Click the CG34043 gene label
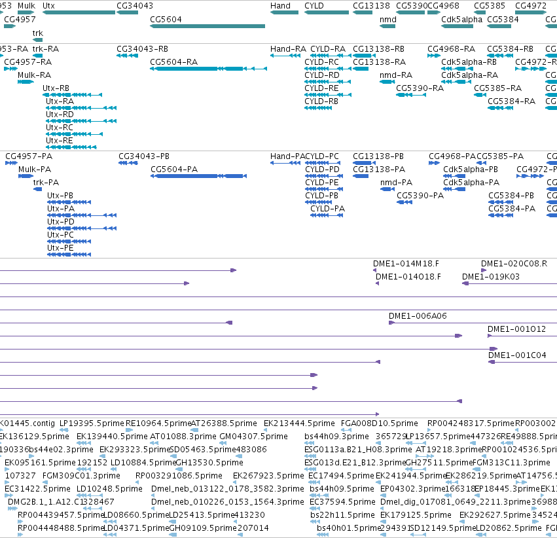This screenshot has height=538, width=557. (x=135, y=6)
